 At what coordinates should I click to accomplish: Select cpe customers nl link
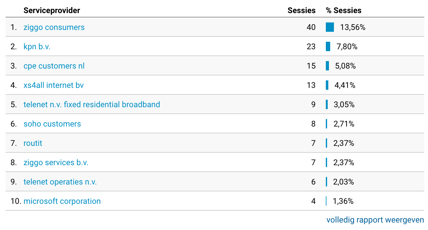tap(54, 66)
